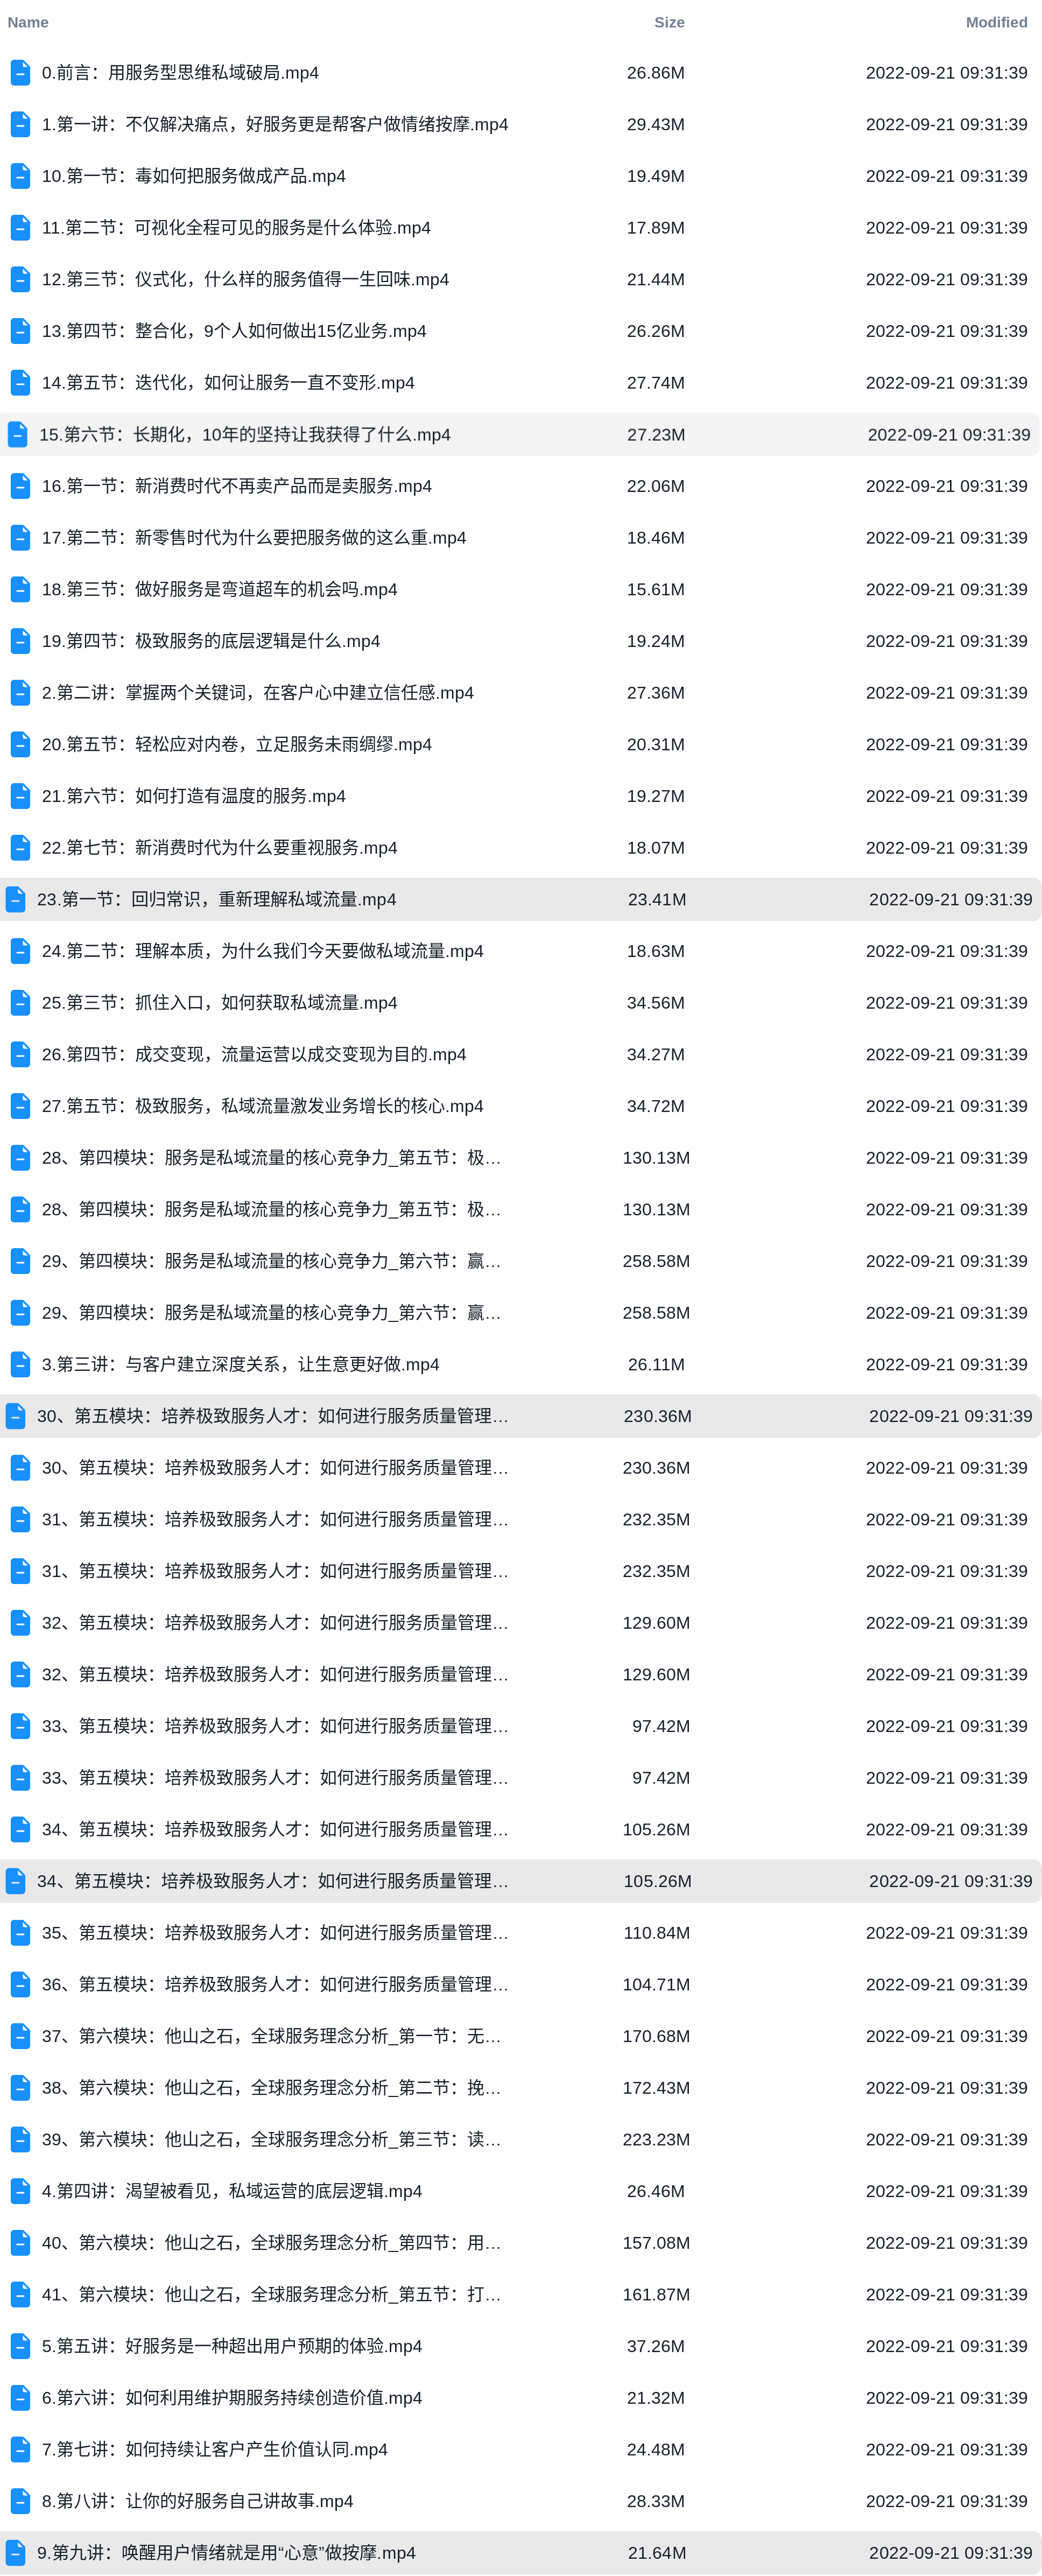Open 0.前言：用服务型思维私域破局.mp4
Viewport: 1042px width, 2576px height.
coord(180,73)
